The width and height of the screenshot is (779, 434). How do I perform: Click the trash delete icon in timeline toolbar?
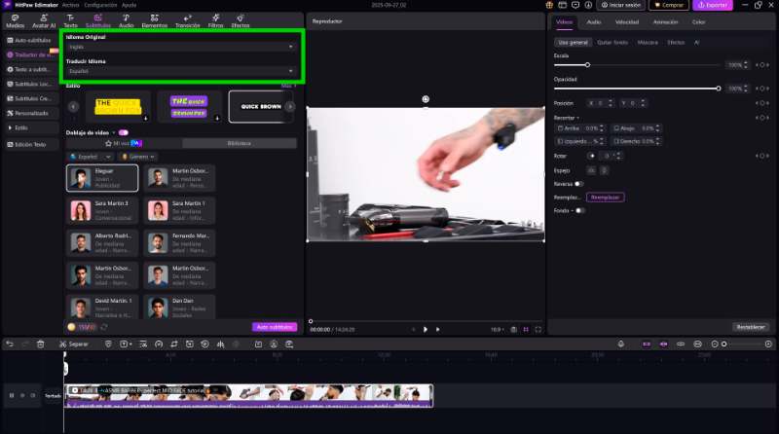[x=40, y=344]
